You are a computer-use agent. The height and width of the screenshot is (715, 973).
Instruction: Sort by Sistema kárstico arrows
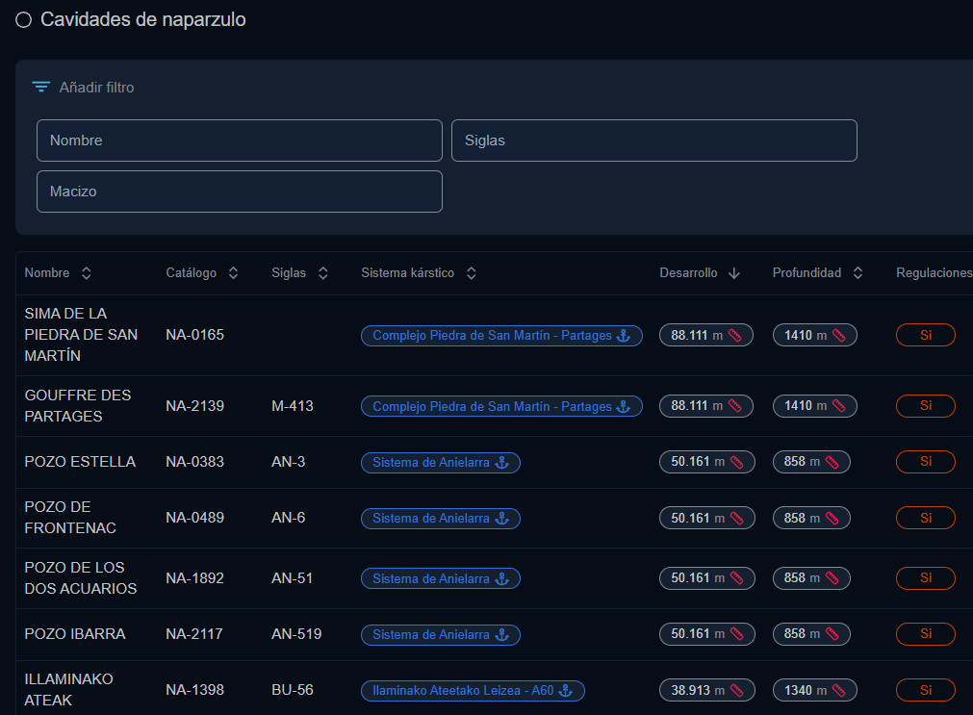tap(471, 273)
